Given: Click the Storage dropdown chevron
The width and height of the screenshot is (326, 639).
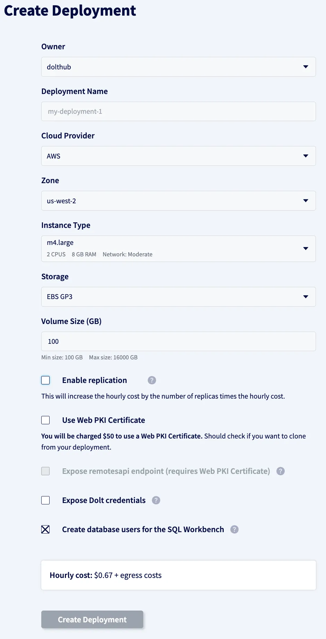Looking at the screenshot, I should (x=306, y=297).
